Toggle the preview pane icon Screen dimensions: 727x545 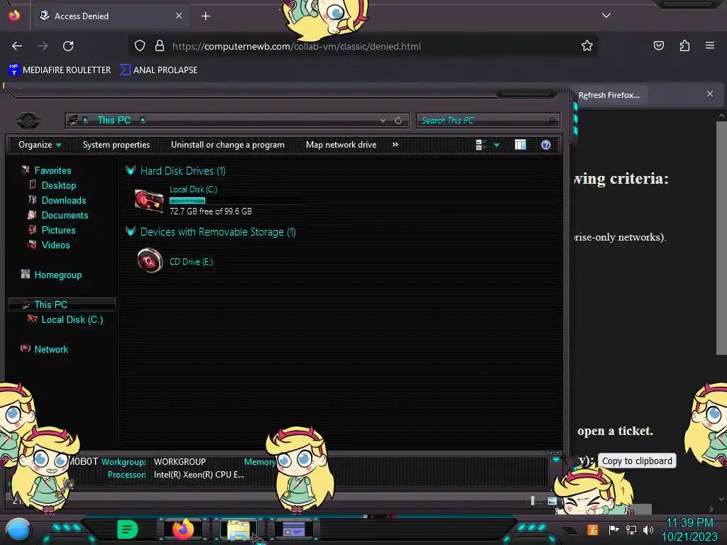point(520,145)
